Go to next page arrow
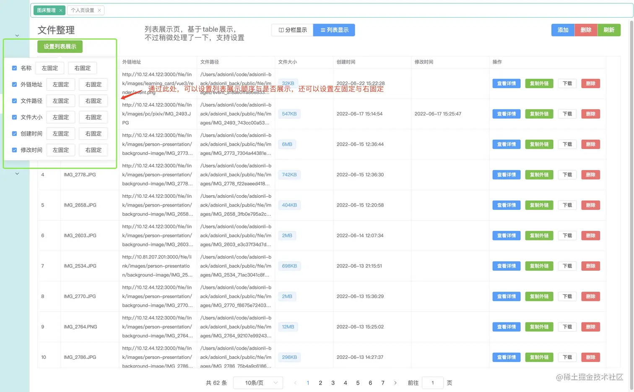Viewport: 634px width, 392px height. tap(395, 383)
